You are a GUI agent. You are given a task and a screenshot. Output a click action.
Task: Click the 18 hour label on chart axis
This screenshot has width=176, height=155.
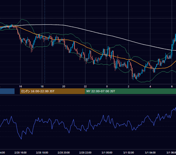coord(42,87)
